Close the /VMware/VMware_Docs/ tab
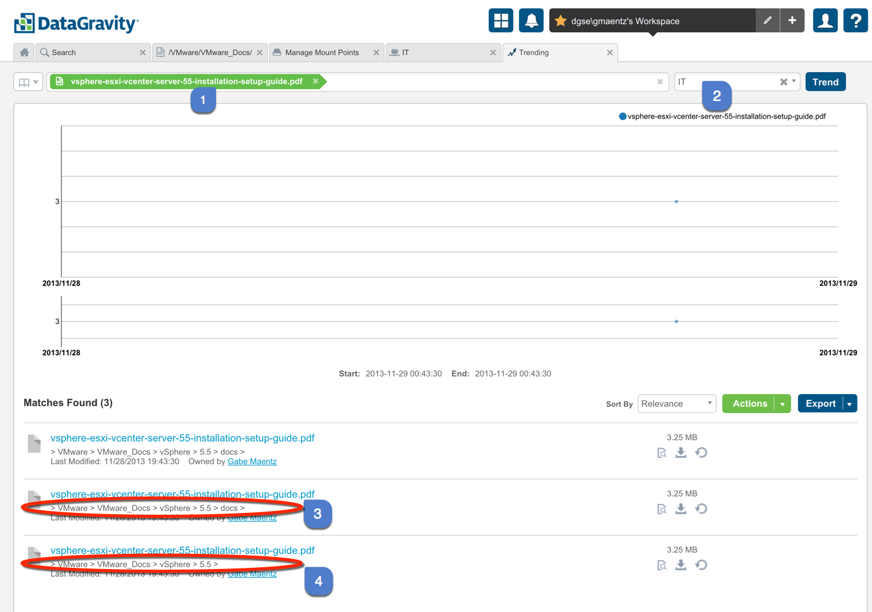 (x=260, y=52)
